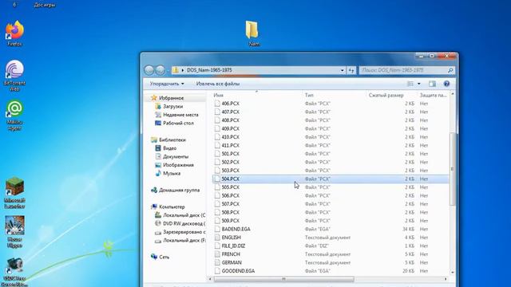
Task: Click the search magnifier icon
Action: (x=450, y=70)
